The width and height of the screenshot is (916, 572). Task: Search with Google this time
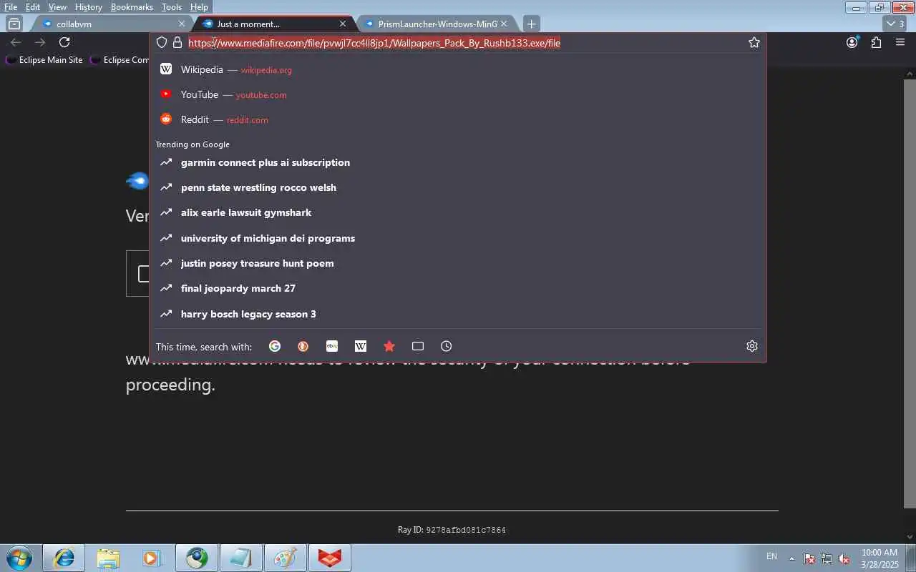[275, 346]
